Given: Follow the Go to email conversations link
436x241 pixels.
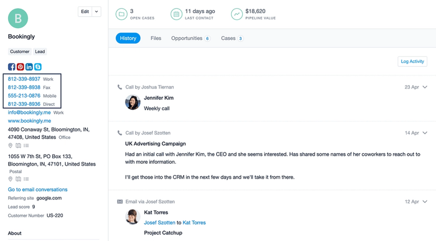Looking at the screenshot, I should click(37, 189).
